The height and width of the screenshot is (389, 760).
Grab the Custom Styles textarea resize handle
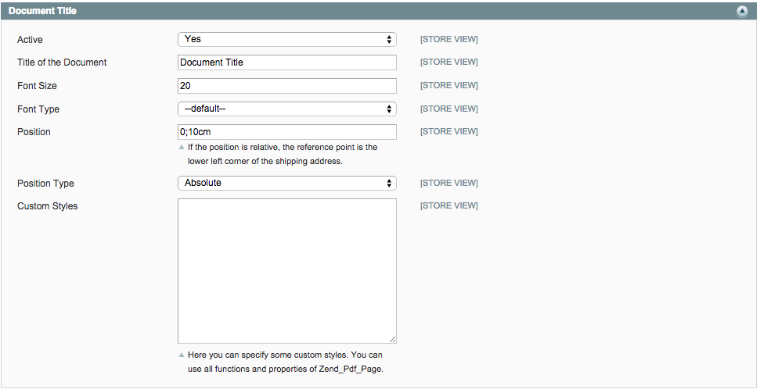(392, 339)
